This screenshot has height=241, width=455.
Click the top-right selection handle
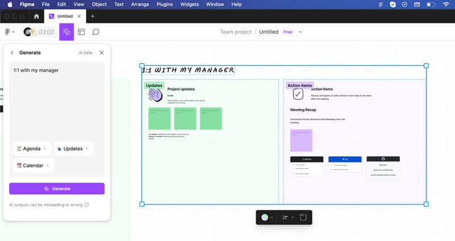tap(426, 66)
